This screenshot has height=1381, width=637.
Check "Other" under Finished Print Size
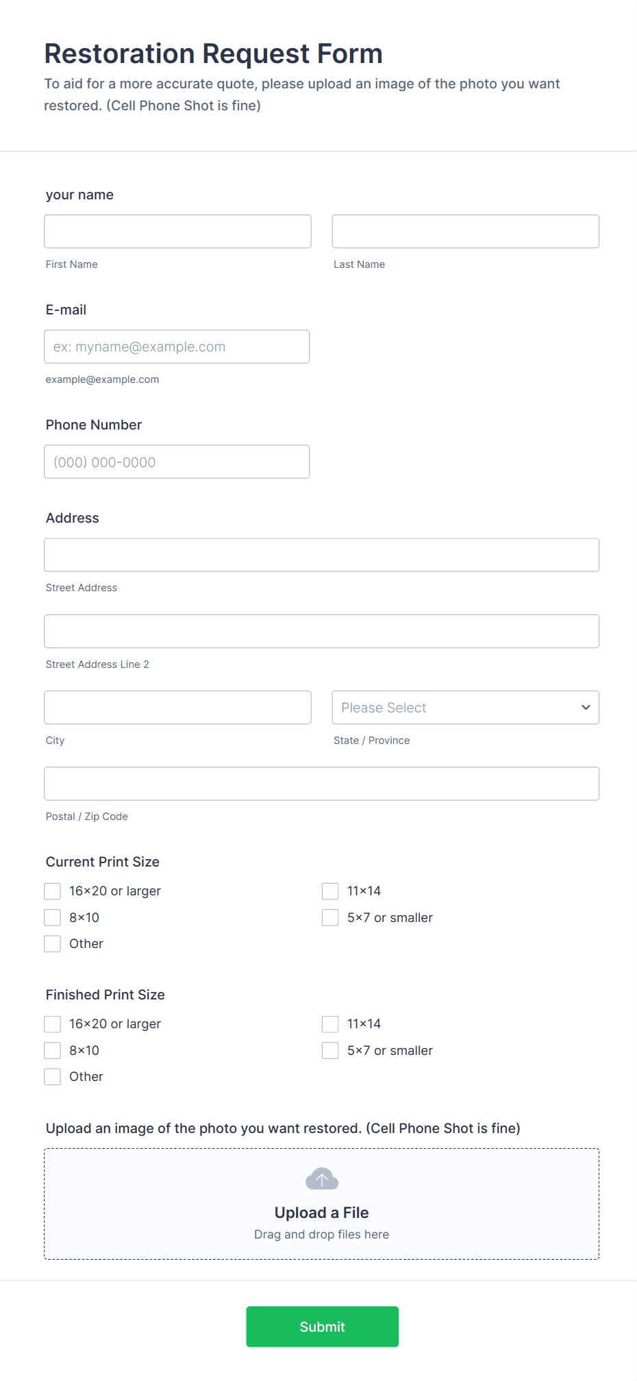click(x=52, y=1076)
